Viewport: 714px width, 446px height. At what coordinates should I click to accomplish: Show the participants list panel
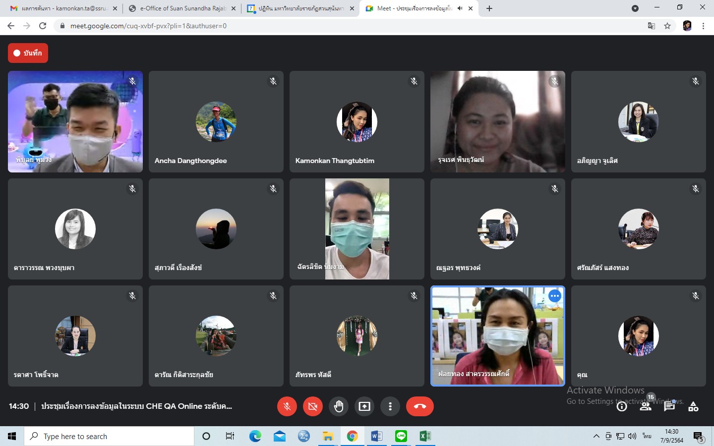pyautogui.click(x=645, y=407)
